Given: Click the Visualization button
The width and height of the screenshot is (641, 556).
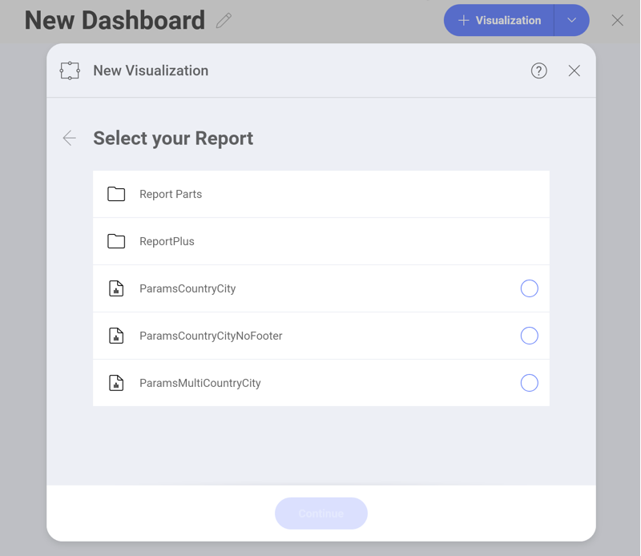Looking at the screenshot, I should [505, 20].
